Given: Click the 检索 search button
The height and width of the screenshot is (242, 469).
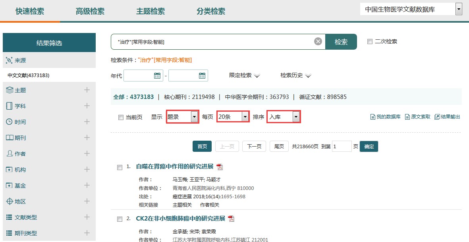Looking at the screenshot, I should click(341, 42).
